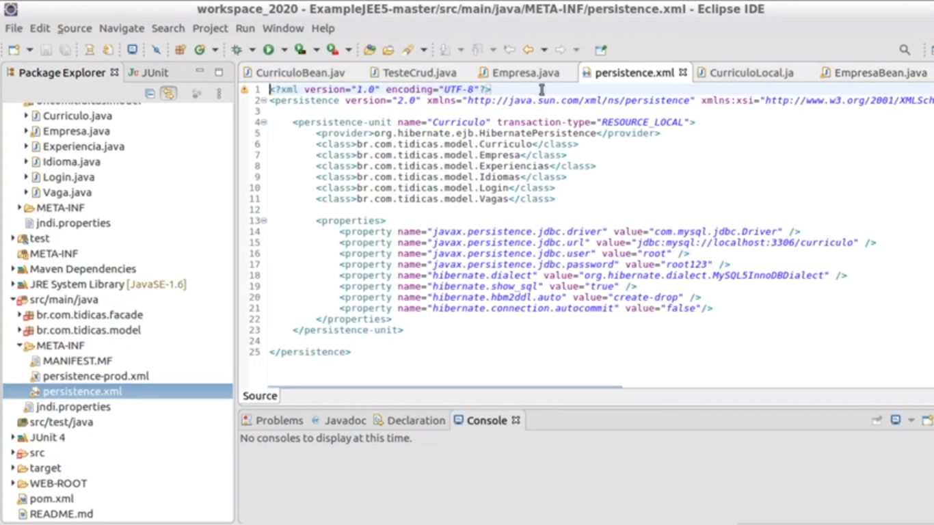Click the Package Explorer filter icon
The image size is (934, 525).
pos(196,94)
